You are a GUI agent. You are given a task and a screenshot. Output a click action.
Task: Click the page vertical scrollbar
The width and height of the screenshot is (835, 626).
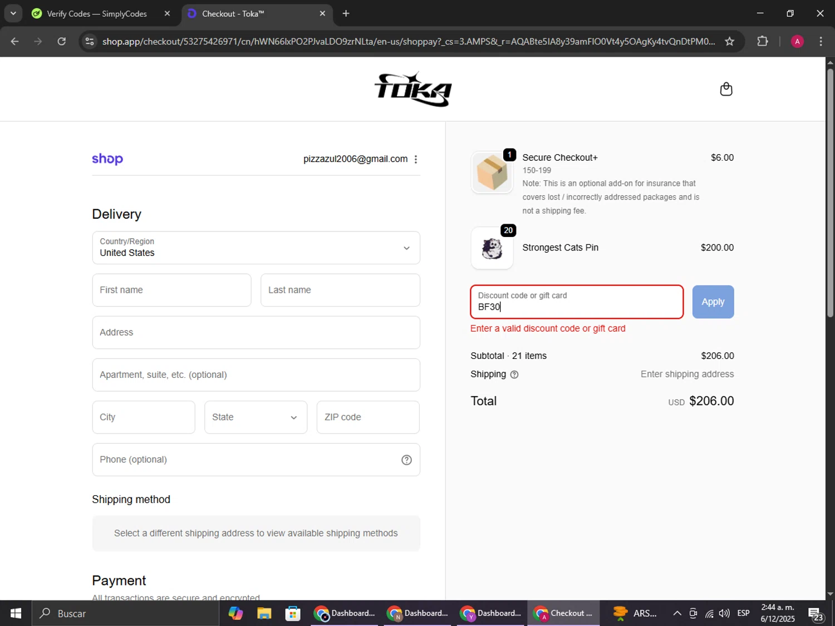pyautogui.click(x=830, y=192)
